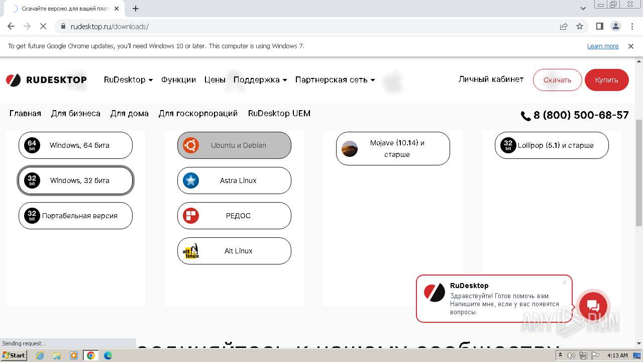Select РЕДОС download

[234, 216]
